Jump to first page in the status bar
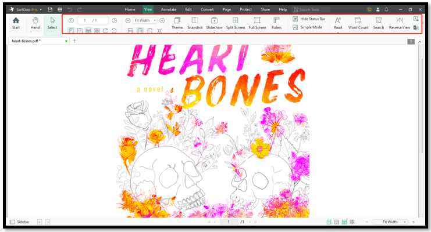This screenshot has width=431, height=232. [x=209, y=222]
